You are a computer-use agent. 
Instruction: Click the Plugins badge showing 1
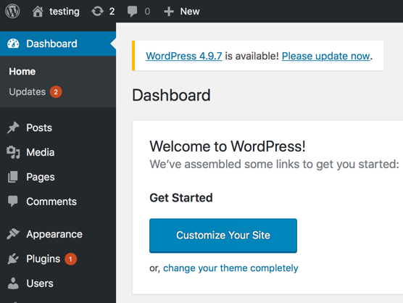tap(71, 259)
